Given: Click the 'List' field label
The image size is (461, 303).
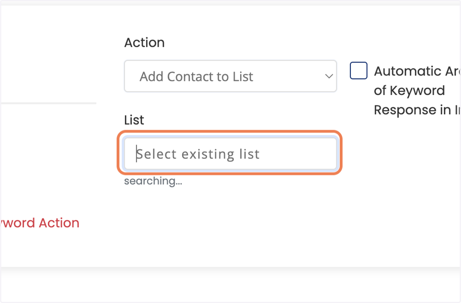Looking at the screenshot, I should (134, 120).
